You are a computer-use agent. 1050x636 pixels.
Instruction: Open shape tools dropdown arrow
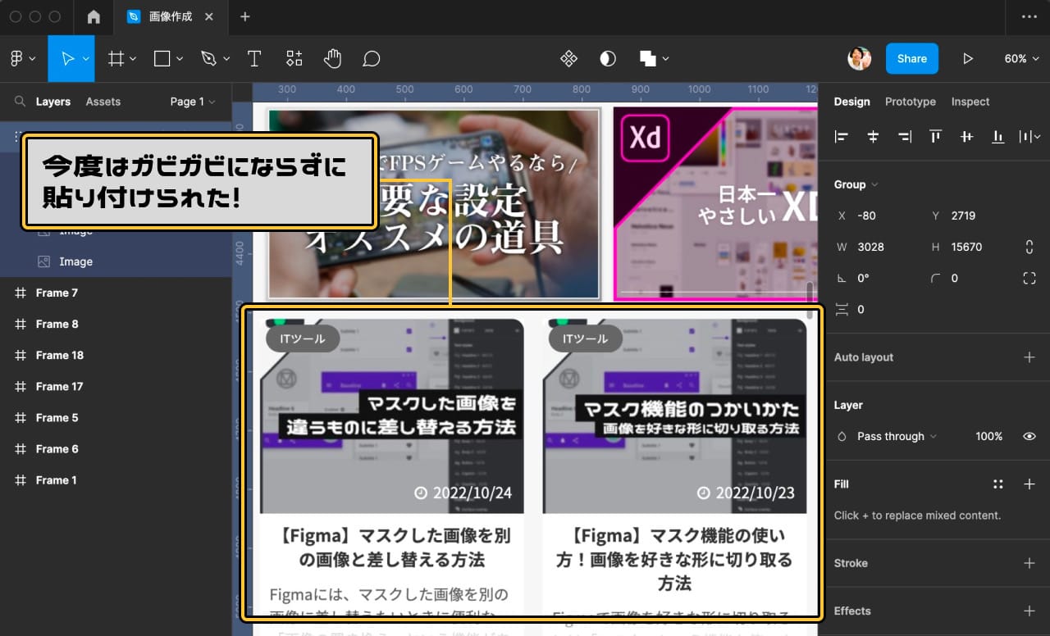point(180,59)
